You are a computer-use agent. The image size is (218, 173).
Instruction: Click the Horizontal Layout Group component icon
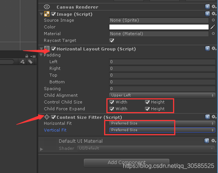(x=47, y=49)
